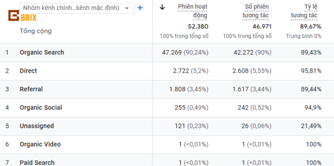Click the Organic Social channel row
The image size is (334, 166).
point(41,107)
